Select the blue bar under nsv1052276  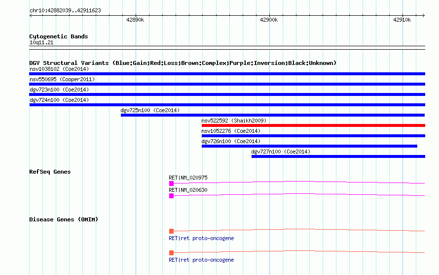(313, 136)
